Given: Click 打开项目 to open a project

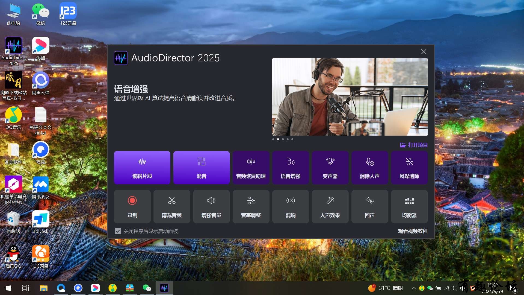Looking at the screenshot, I should [x=414, y=145].
